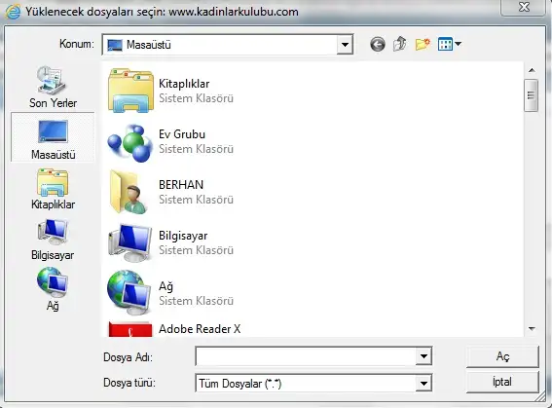The image size is (552, 408).
Task: Select the Kitaplıklar system folder in the list
Action: (170, 91)
